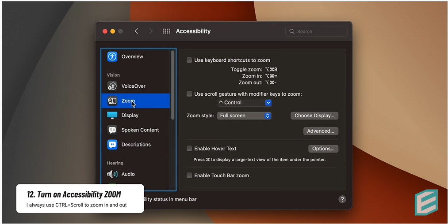
Task: Click the Hover Text Options... button
Action: click(323, 149)
